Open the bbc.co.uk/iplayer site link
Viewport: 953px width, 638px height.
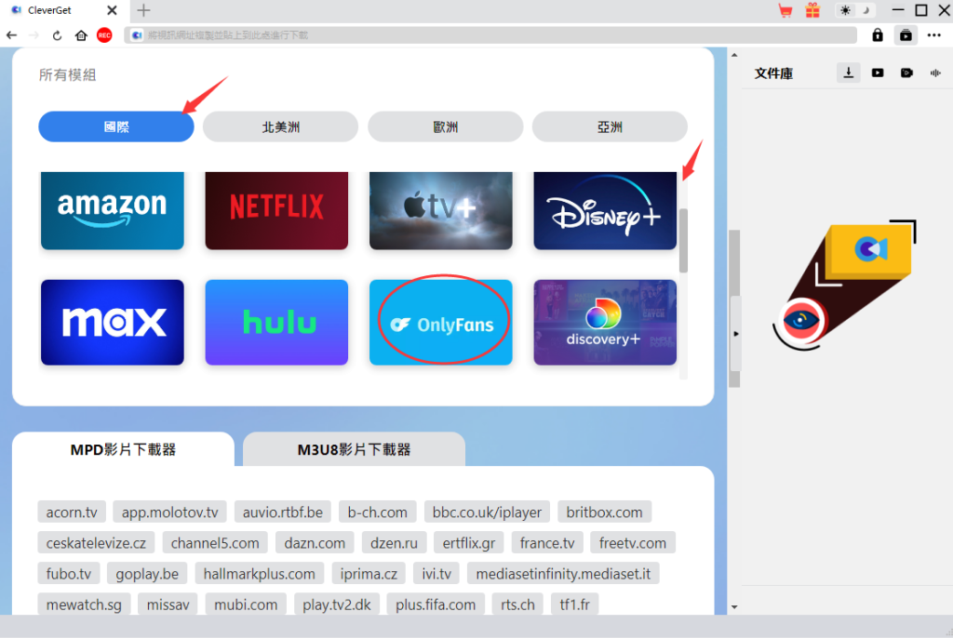coord(487,512)
